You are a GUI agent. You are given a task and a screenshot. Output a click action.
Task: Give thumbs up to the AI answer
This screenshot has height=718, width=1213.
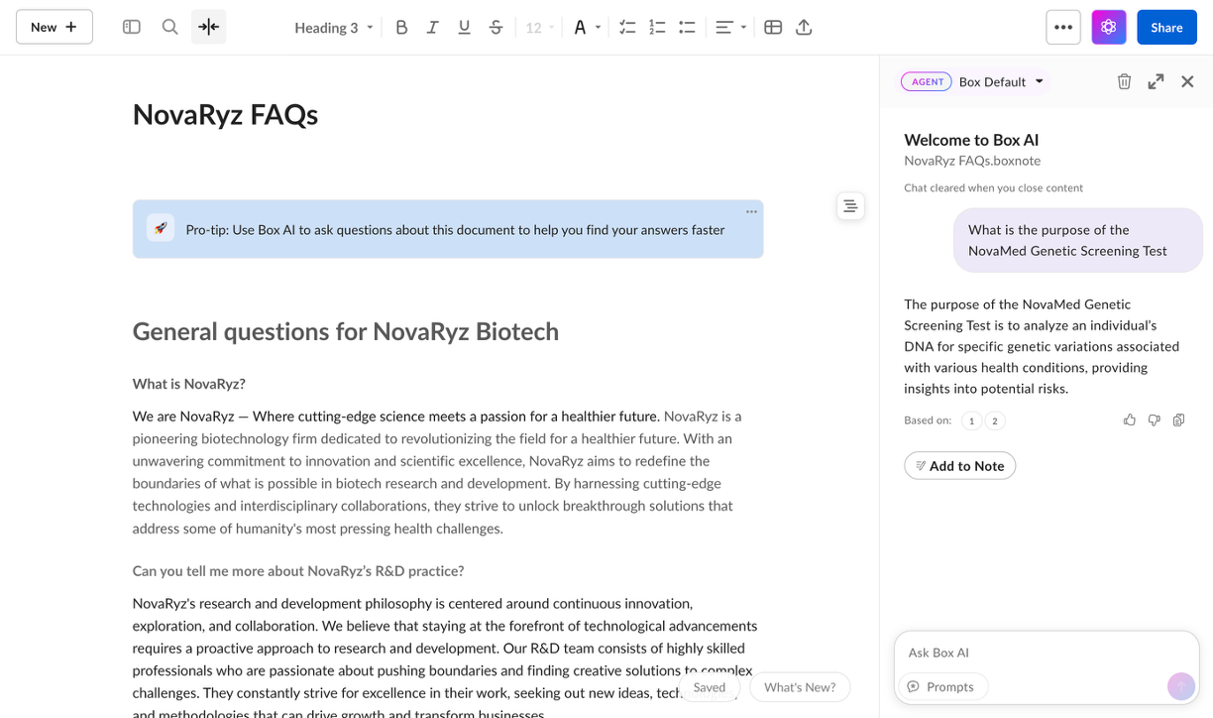point(1130,419)
